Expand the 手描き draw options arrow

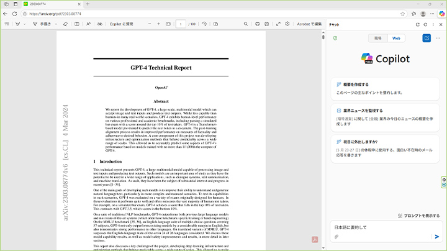[x=56, y=24]
